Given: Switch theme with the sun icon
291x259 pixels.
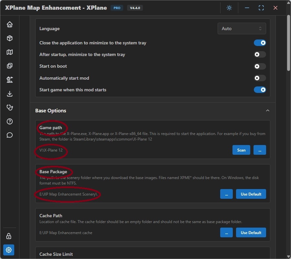Looking at the screenshot, I should (229, 8).
